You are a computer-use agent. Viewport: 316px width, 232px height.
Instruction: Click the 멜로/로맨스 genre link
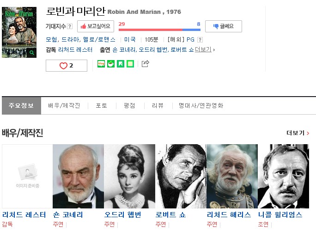pyautogui.click(x=99, y=39)
